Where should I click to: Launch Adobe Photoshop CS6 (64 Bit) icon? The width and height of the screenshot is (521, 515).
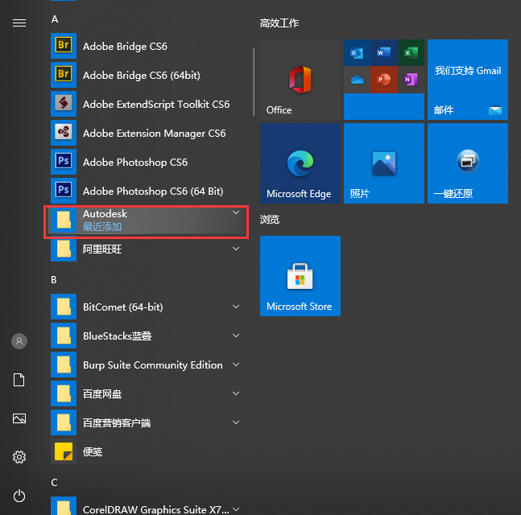[x=64, y=191]
